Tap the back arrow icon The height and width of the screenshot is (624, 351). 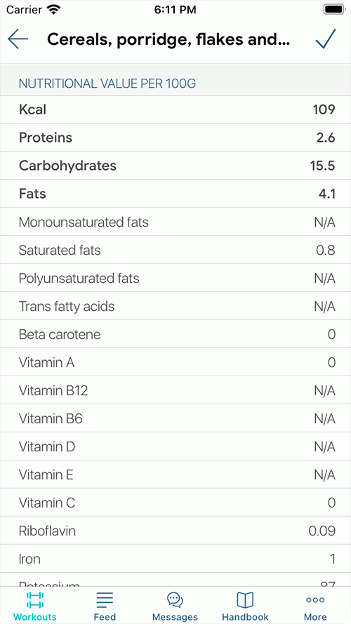(x=18, y=39)
